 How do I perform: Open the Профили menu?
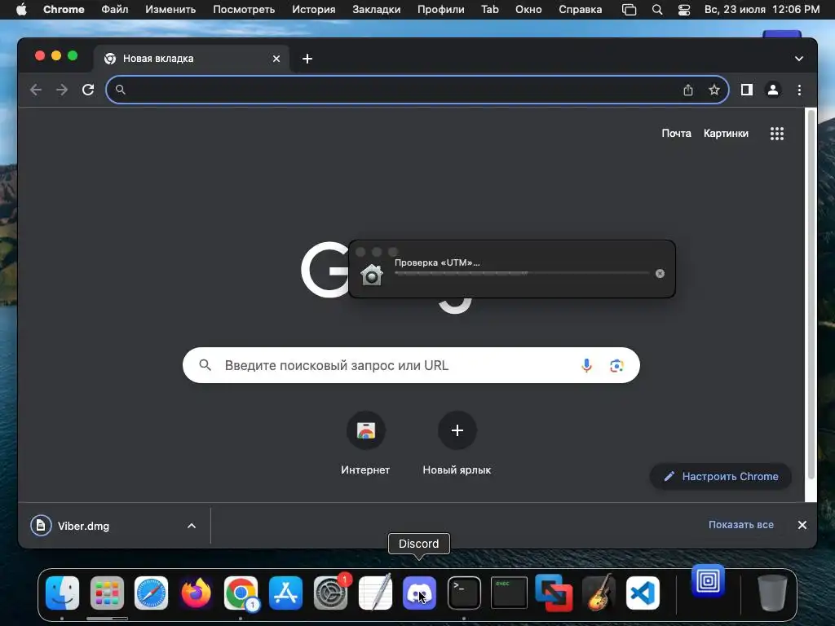pyautogui.click(x=441, y=10)
